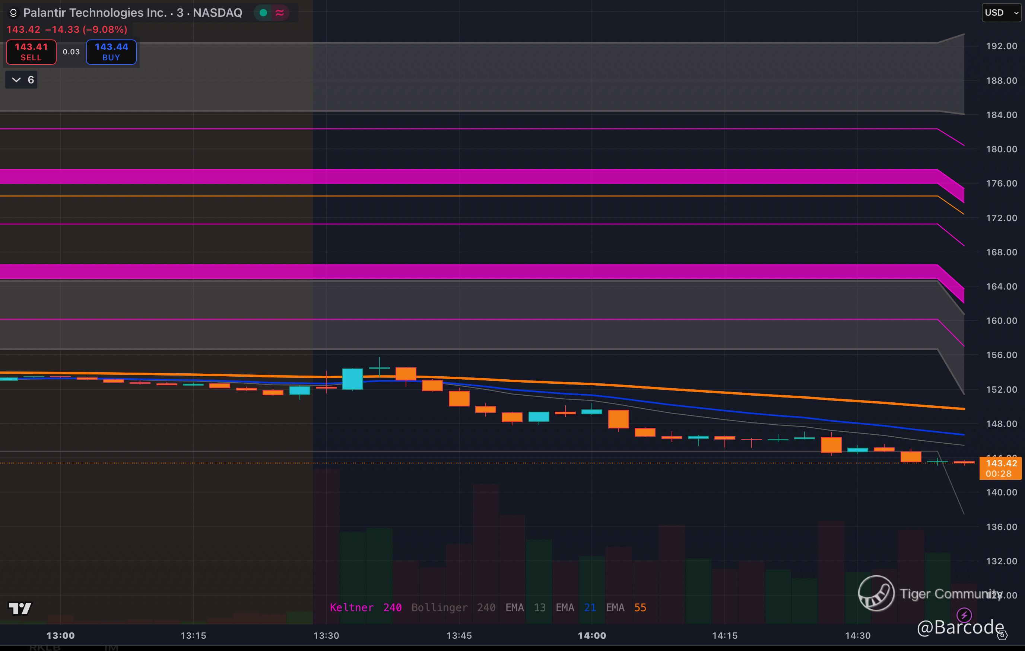Open the USD currency dropdown
The width and height of the screenshot is (1025, 651).
(1001, 13)
